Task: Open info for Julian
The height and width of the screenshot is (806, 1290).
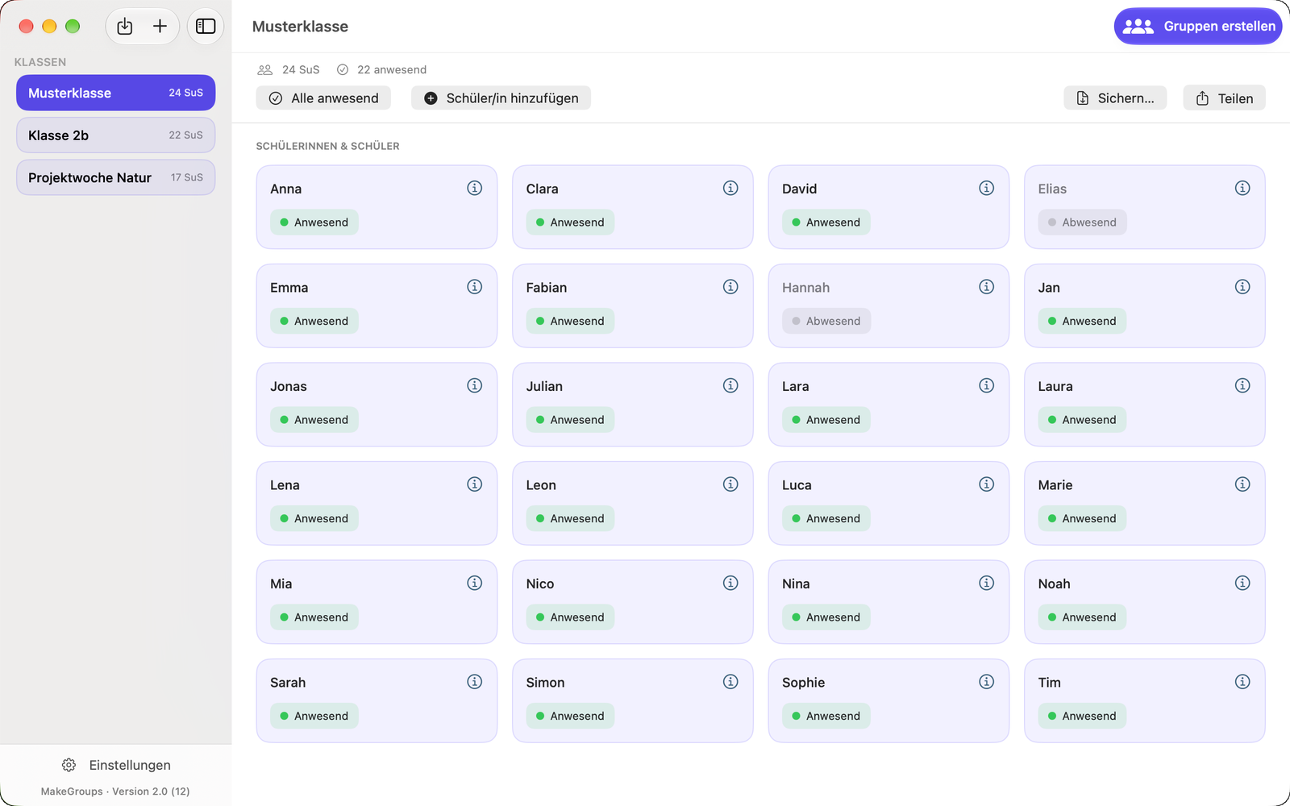Action: click(x=730, y=385)
